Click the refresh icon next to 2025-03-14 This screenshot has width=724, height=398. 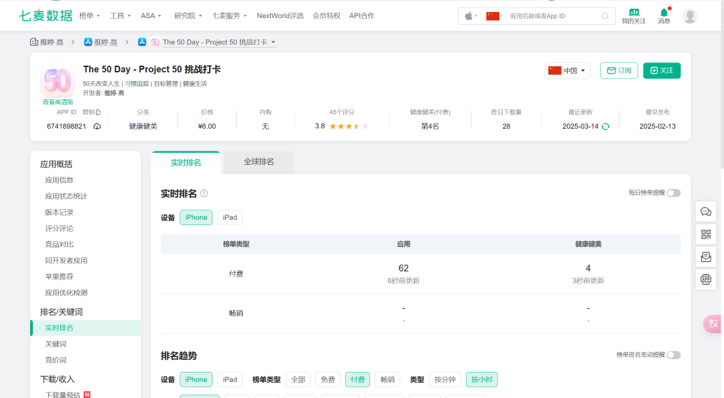click(605, 127)
